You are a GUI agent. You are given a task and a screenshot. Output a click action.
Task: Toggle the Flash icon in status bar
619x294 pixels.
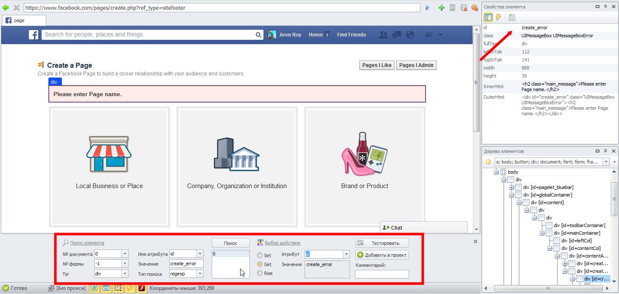pos(142,288)
